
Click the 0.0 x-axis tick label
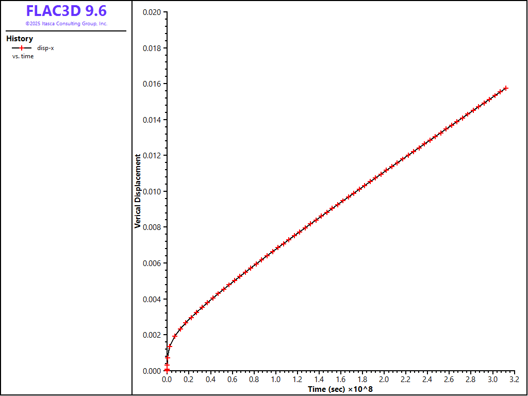click(167, 380)
